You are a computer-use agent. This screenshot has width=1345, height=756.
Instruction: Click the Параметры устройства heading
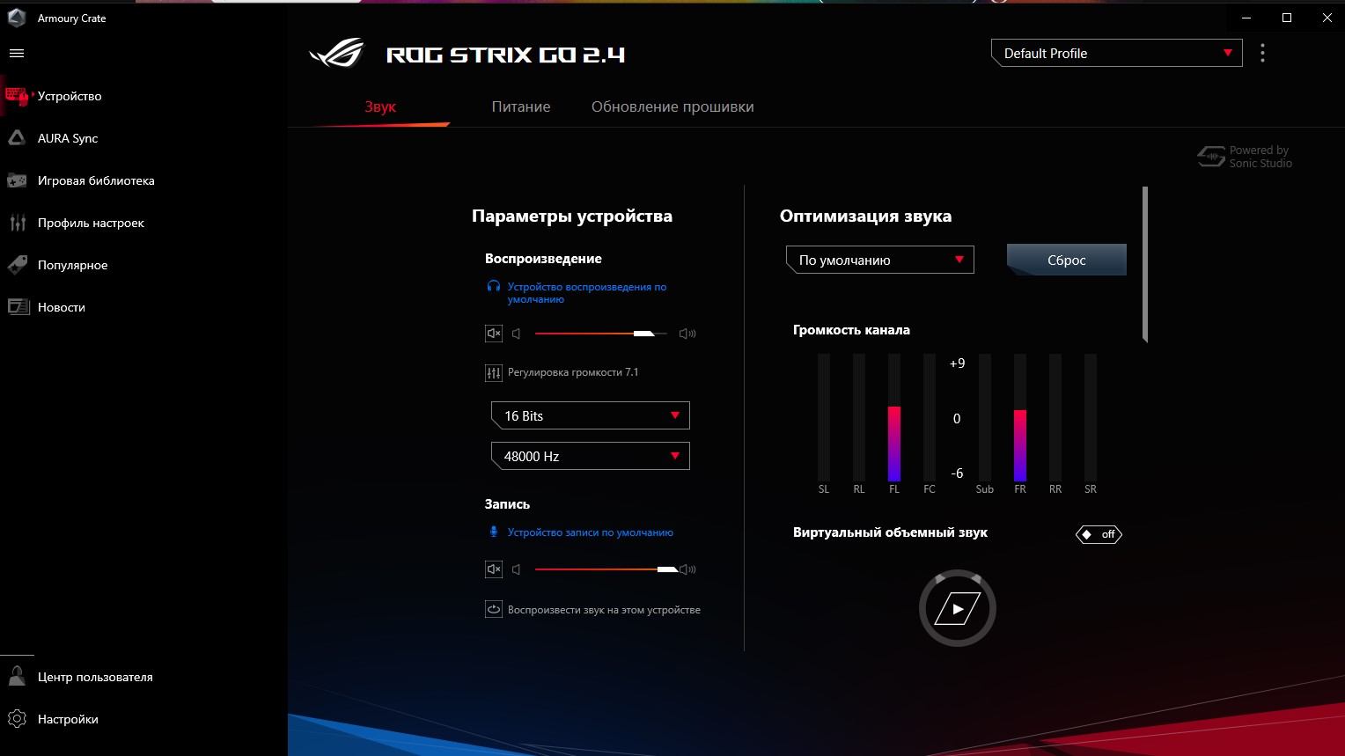(572, 216)
